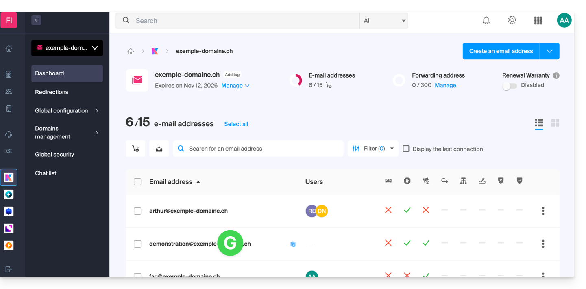Tick checkbox for arthur@exemple-domaine.ch
Screen dimensions: 586x289
coord(137,211)
